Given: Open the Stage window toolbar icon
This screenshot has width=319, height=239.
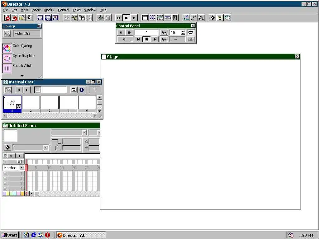Looking at the screenshot, I should [x=145, y=18].
